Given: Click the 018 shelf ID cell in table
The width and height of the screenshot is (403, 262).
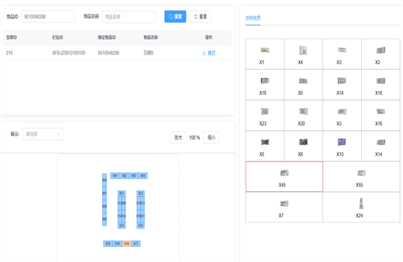Looking at the screenshot, I should 10,53.
